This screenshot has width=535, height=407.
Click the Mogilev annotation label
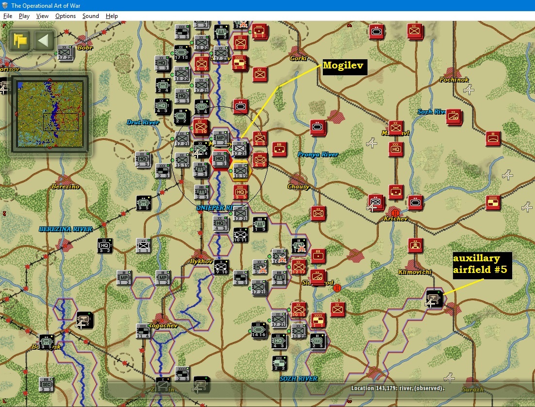tap(345, 67)
